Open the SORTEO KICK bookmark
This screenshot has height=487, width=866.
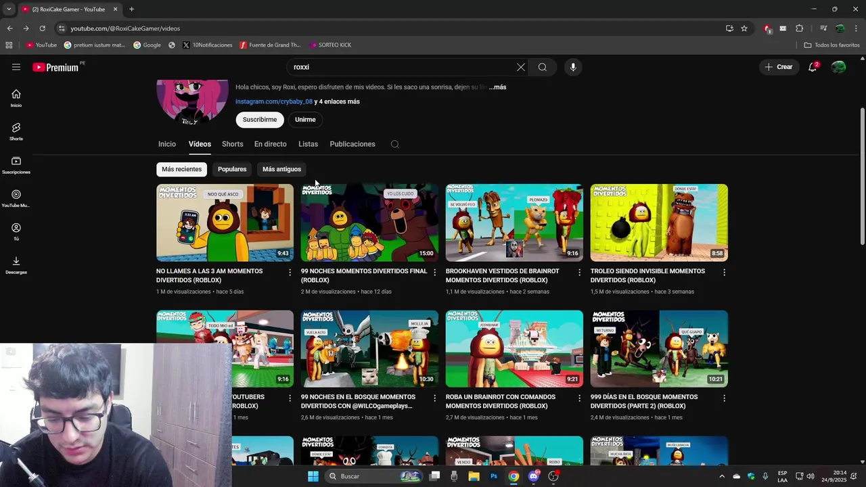tap(330, 45)
